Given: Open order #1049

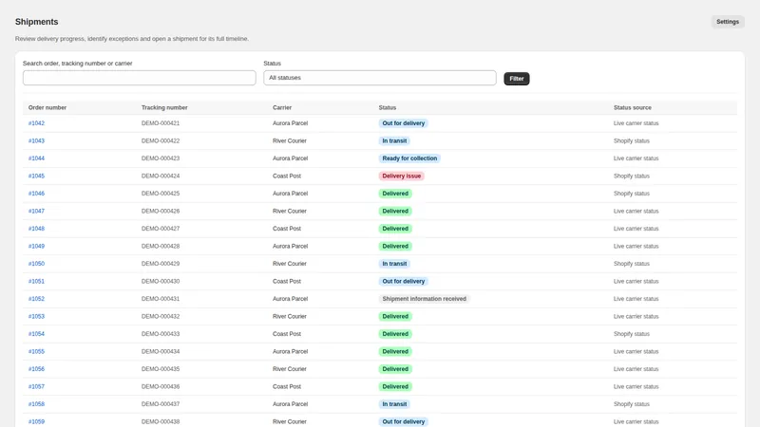Looking at the screenshot, I should tap(36, 247).
